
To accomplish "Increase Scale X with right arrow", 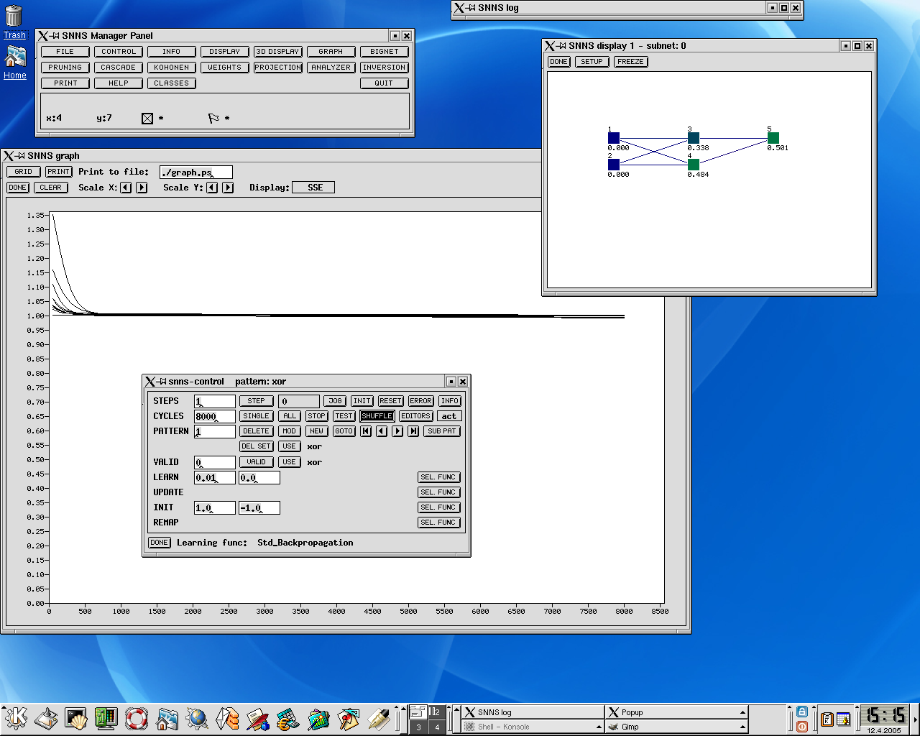I will [142, 188].
